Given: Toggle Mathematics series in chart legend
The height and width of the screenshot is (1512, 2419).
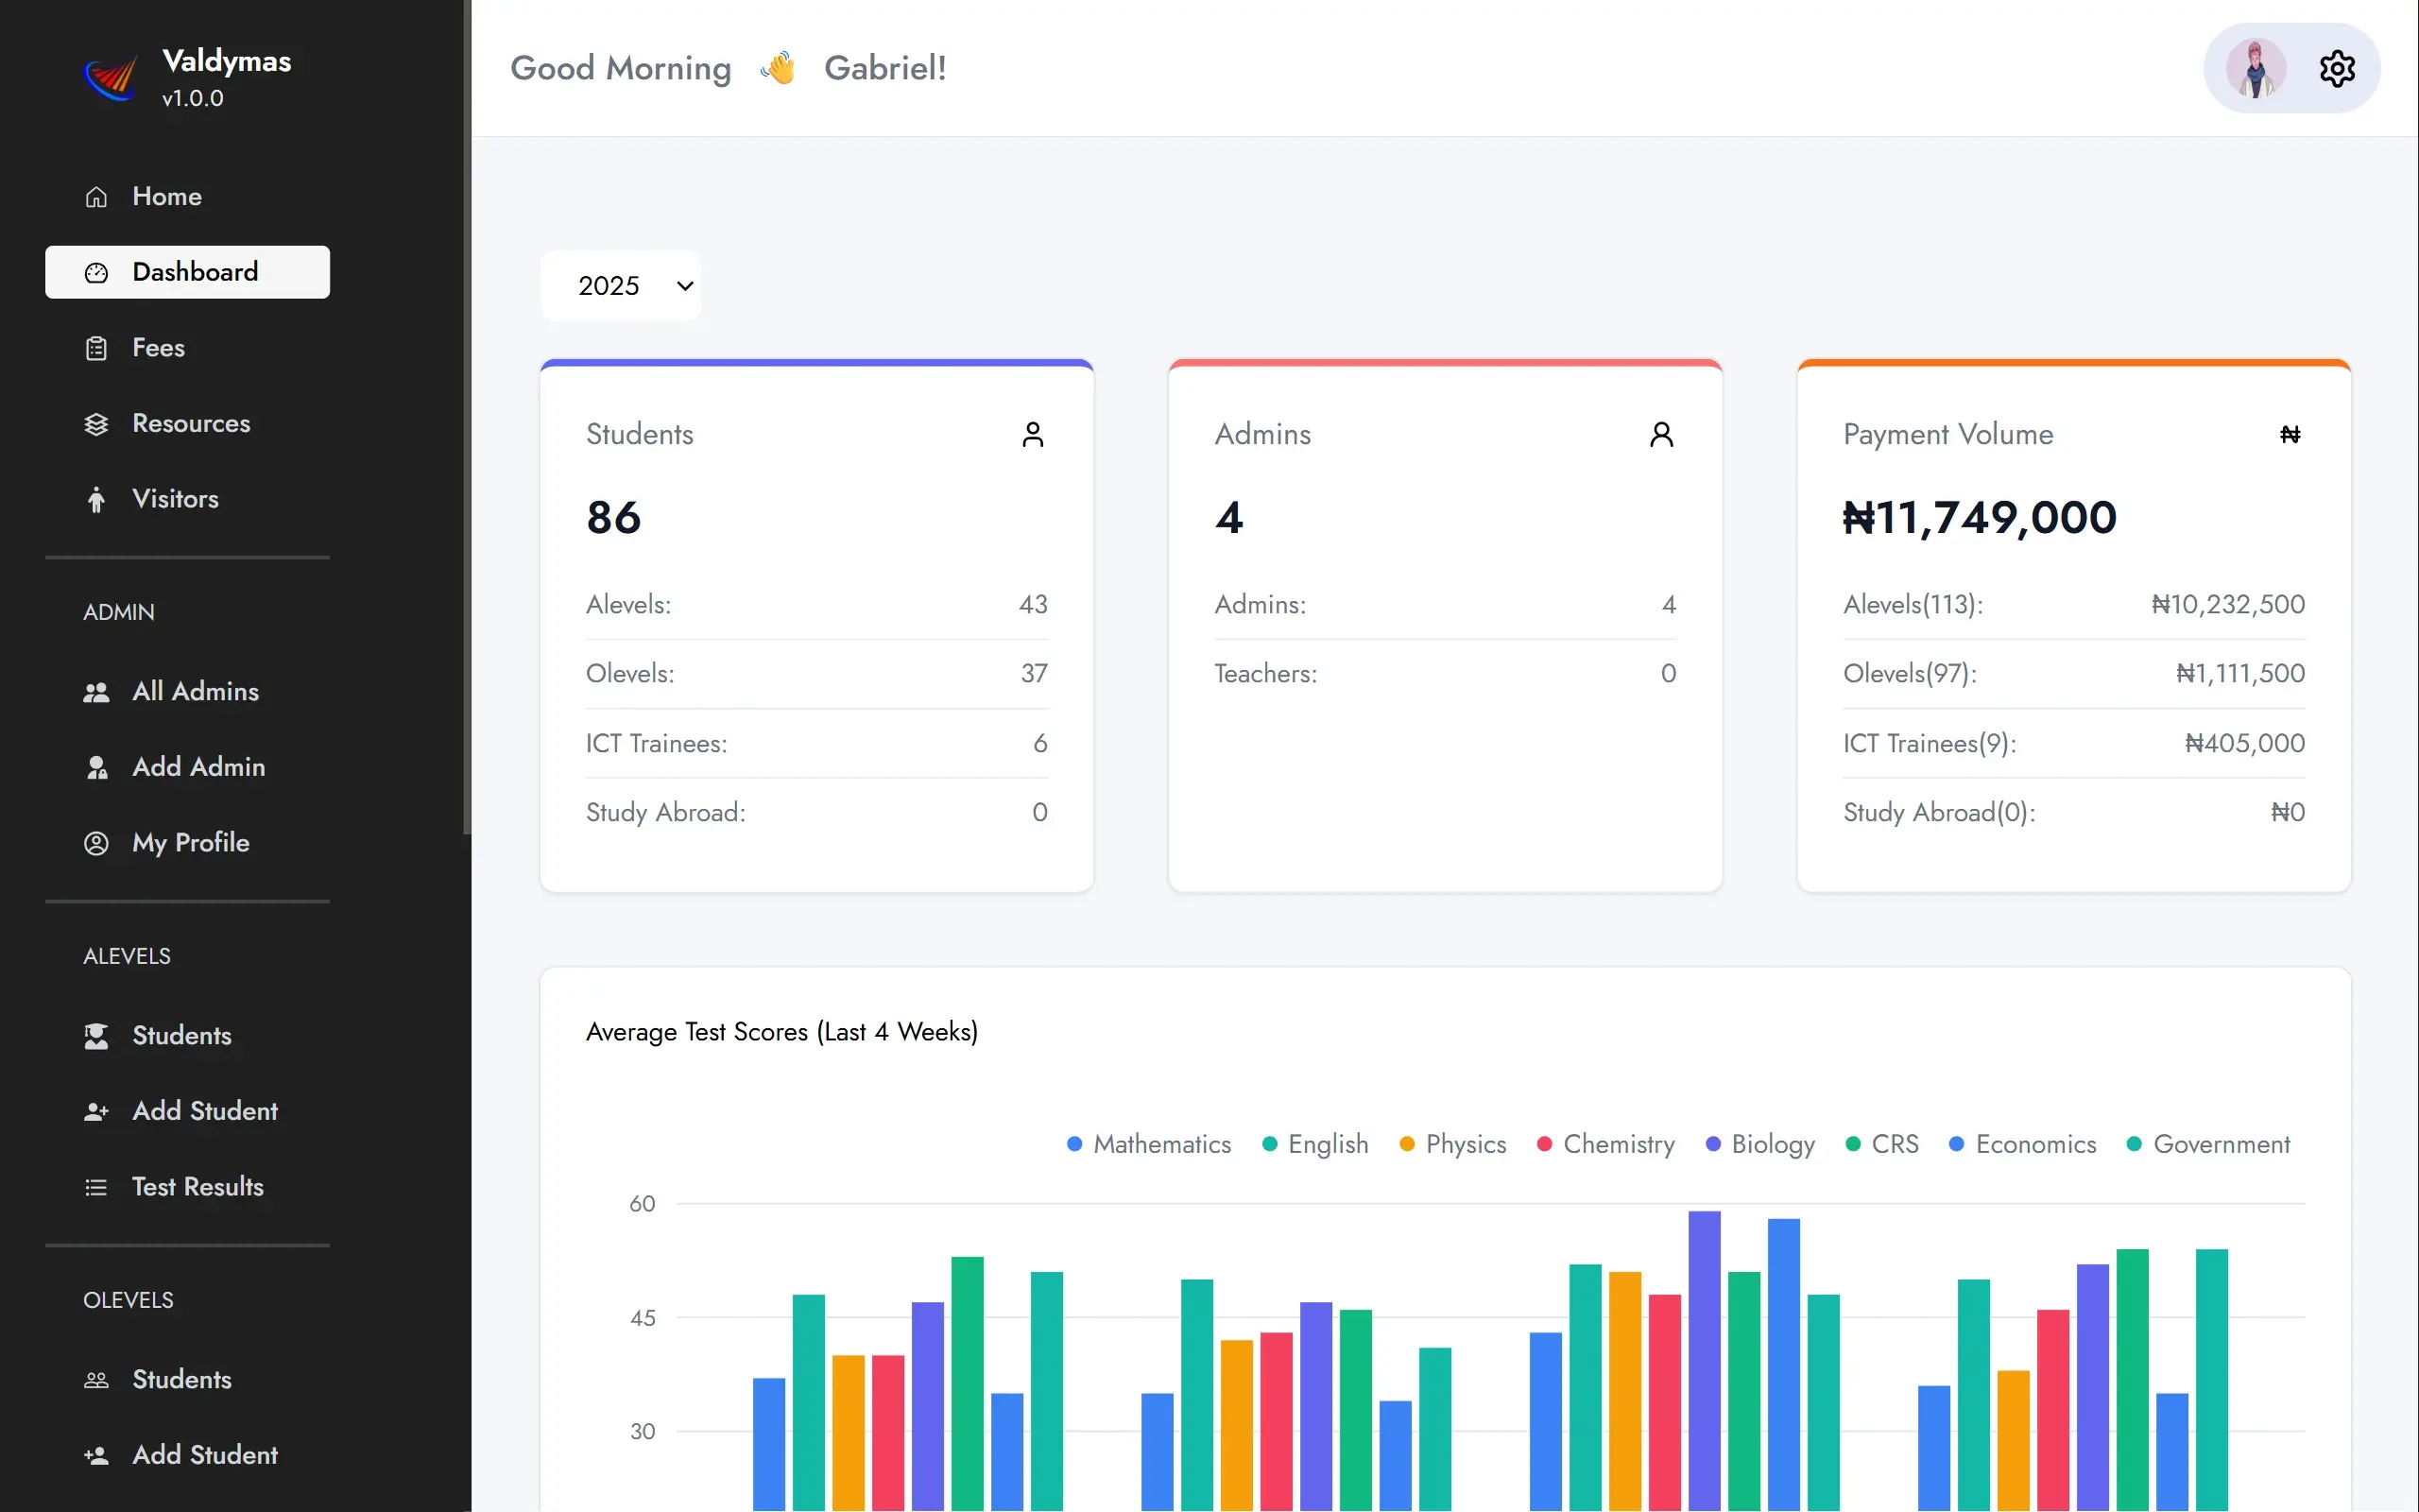Looking at the screenshot, I should pos(1148,1144).
